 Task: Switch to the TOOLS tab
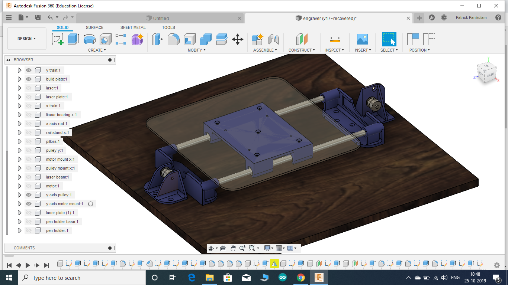(x=168, y=27)
